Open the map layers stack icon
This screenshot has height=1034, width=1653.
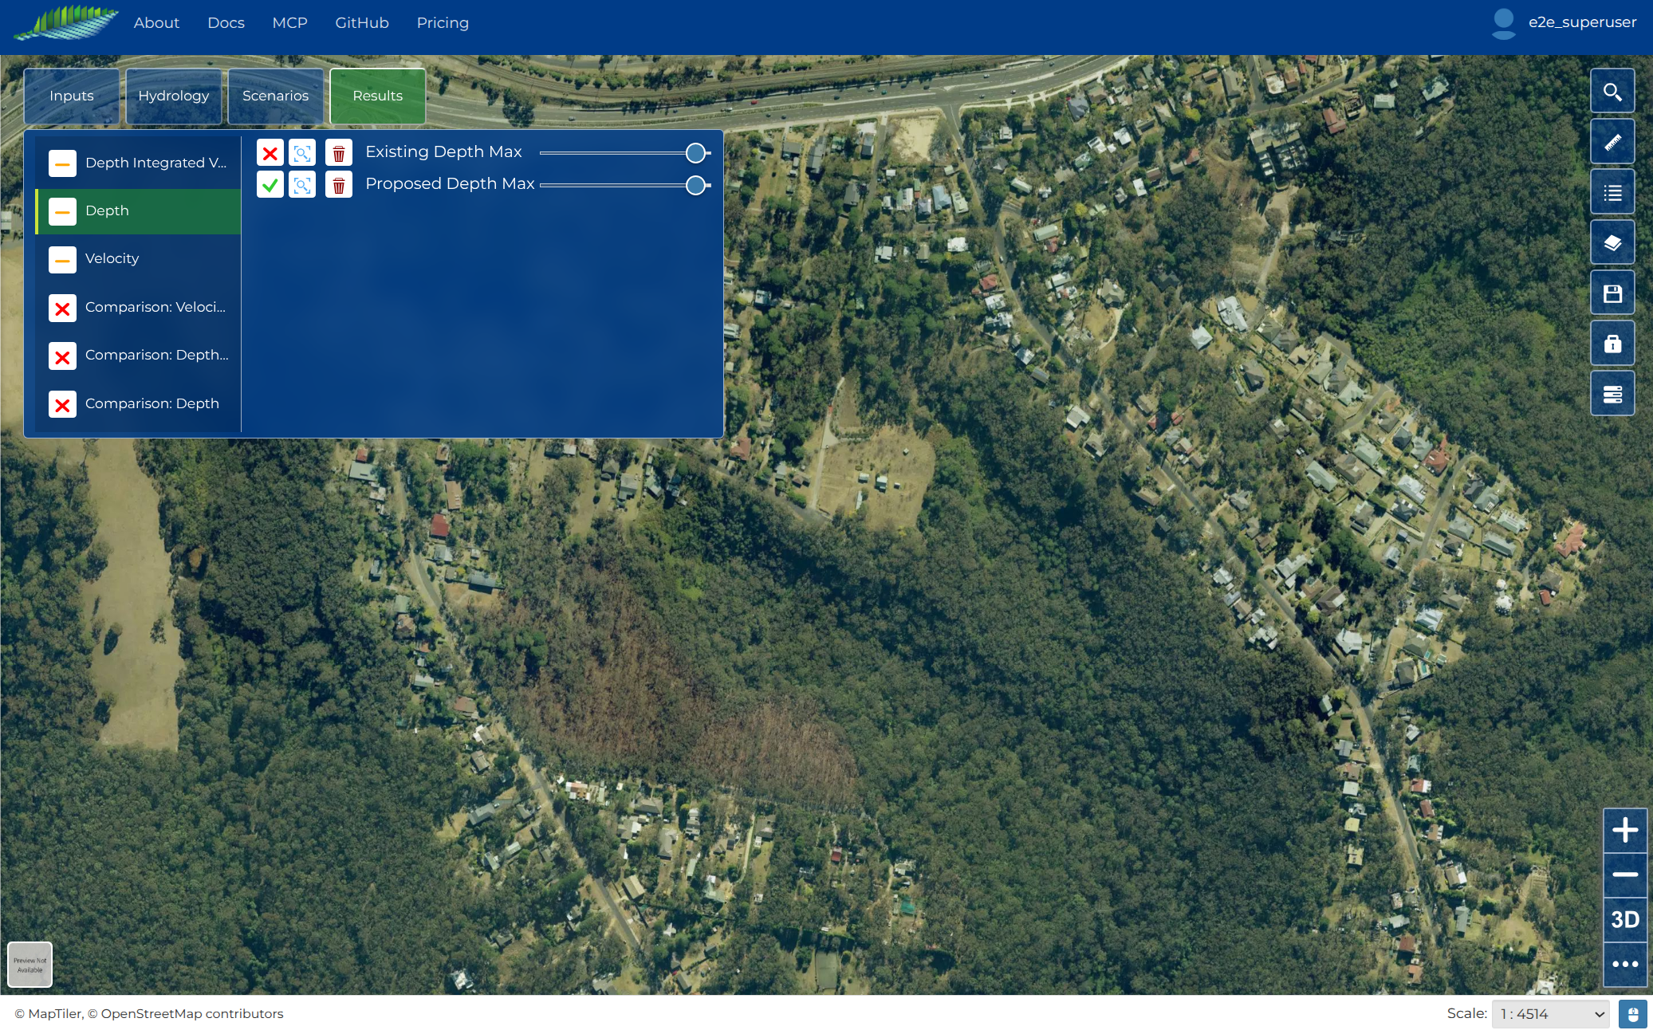click(1612, 242)
